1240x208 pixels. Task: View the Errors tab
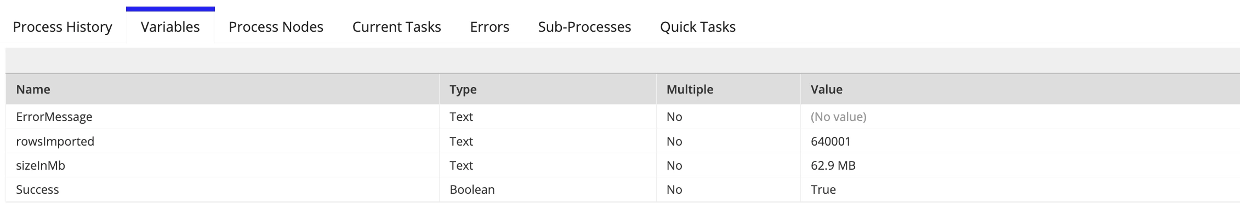coord(490,27)
